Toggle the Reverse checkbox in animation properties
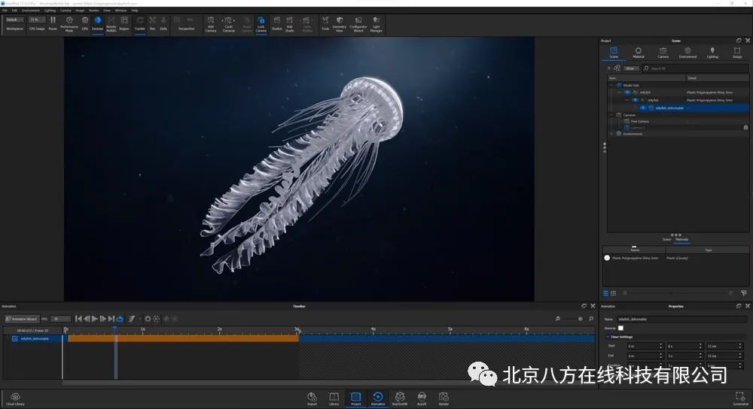Screen dimensions: 753x409 621,328
